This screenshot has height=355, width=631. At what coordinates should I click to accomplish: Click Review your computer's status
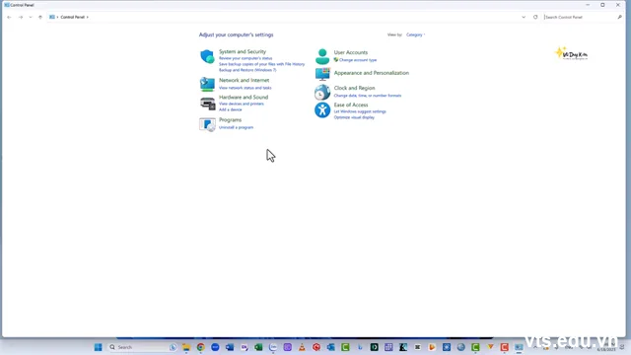coord(245,58)
